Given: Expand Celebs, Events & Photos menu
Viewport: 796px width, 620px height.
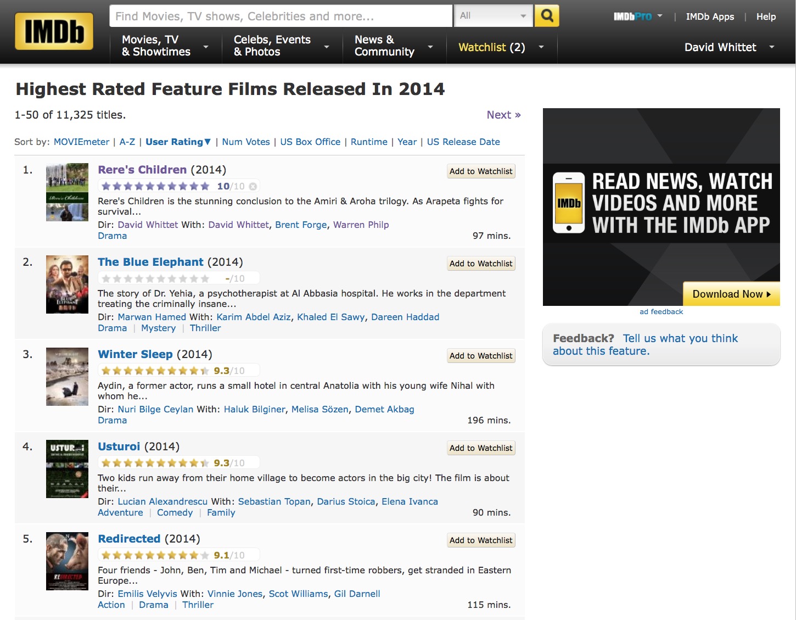Looking at the screenshot, I should [327, 47].
